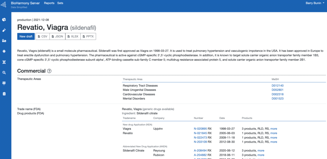Open application A-204882

click(x=200, y=155)
